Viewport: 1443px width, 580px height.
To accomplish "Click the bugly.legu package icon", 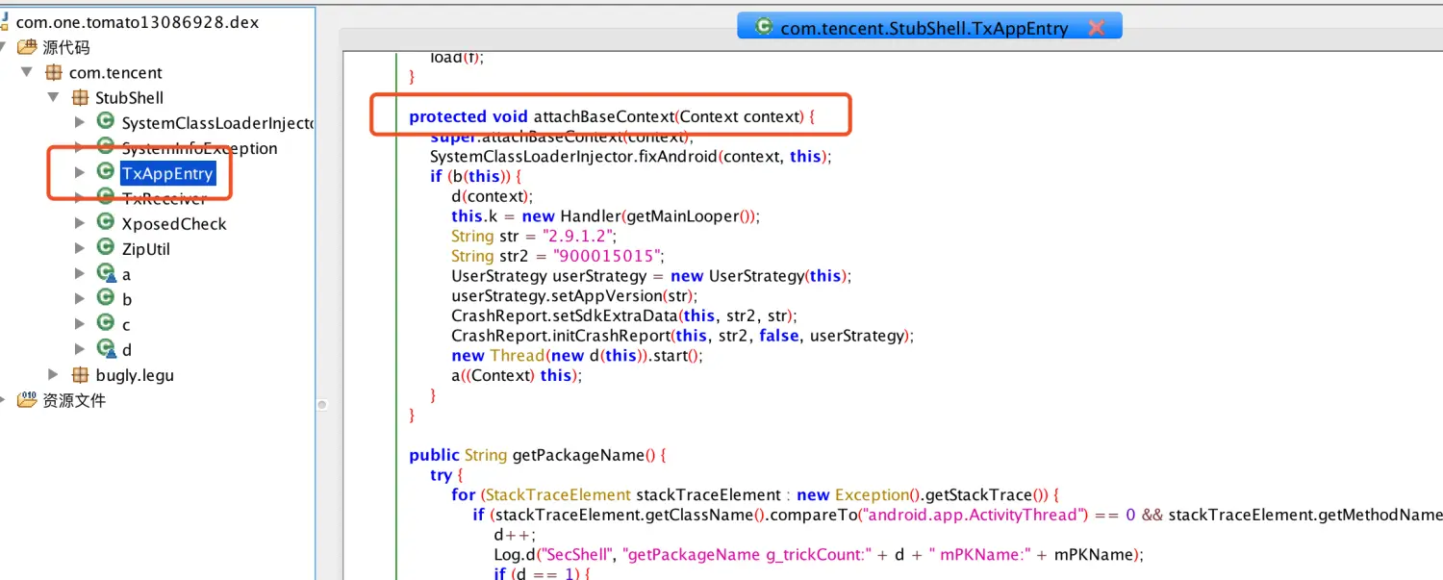I will pos(80,375).
